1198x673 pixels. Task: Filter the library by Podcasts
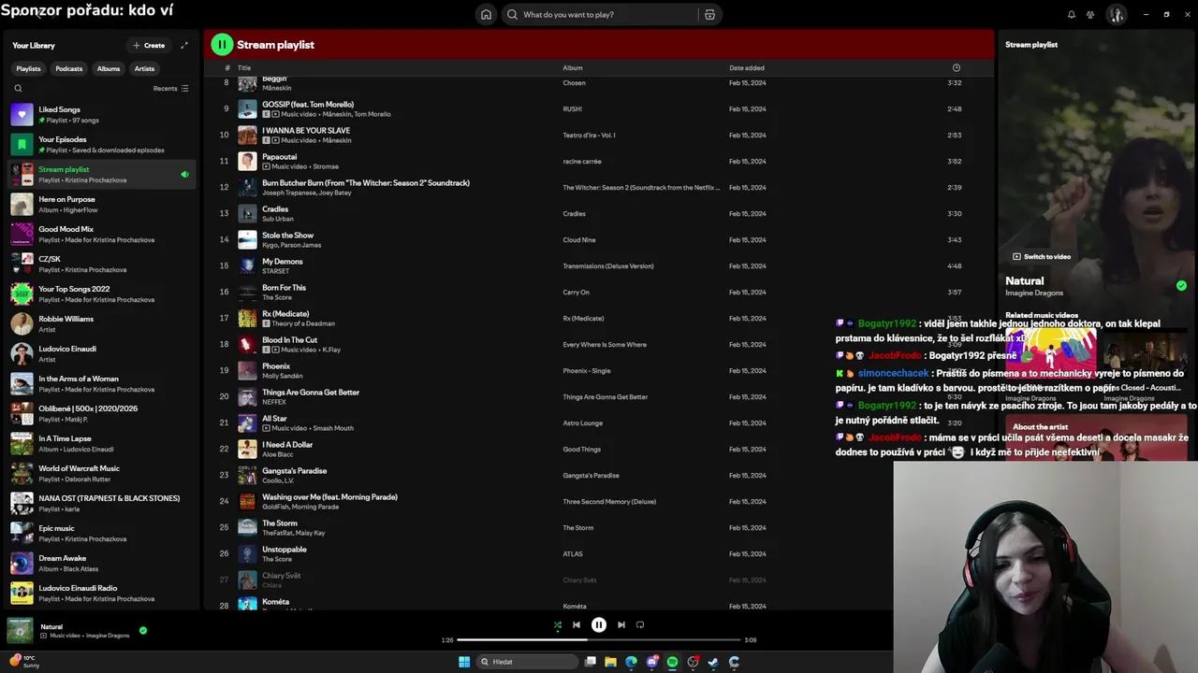(68, 68)
